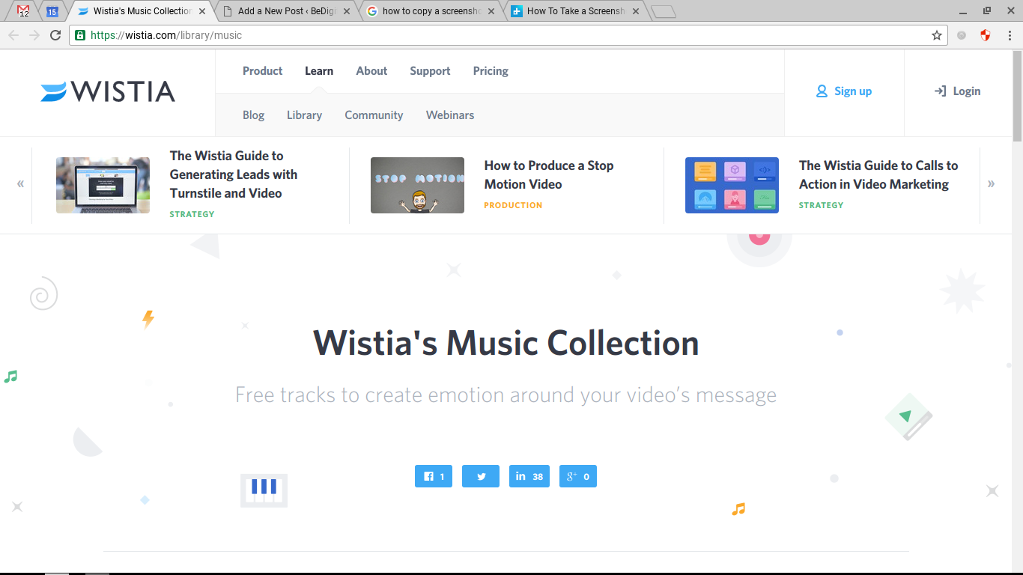Go back with browser back arrow
The height and width of the screenshot is (575, 1023).
click(13, 35)
